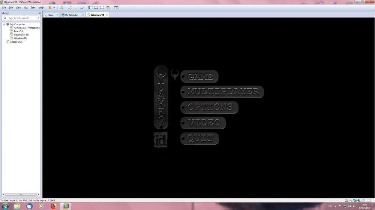Image resolution: width=375 pixels, height=210 pixels.
Task: Choose QUIT in the Quake 2 menu
Action: click(200, 139)
